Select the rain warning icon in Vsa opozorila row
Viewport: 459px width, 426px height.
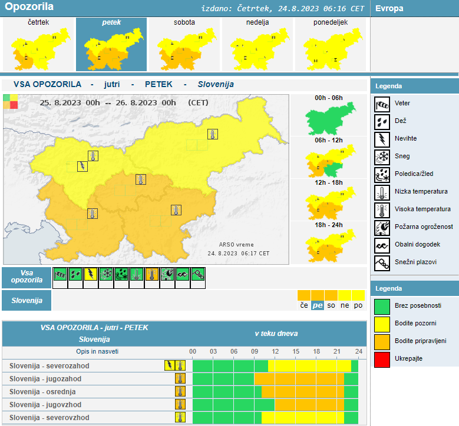click(75, 274)
